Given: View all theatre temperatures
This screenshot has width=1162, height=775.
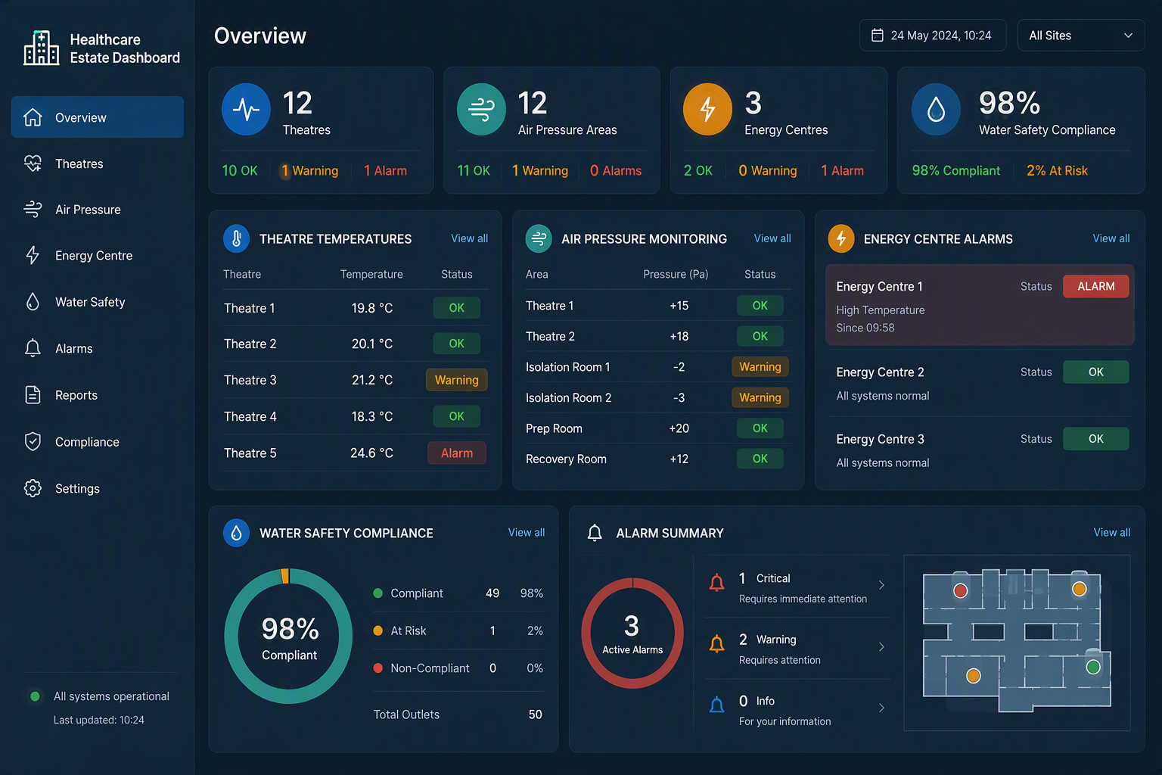Looking at the screenshot, I should pos(470,238).
